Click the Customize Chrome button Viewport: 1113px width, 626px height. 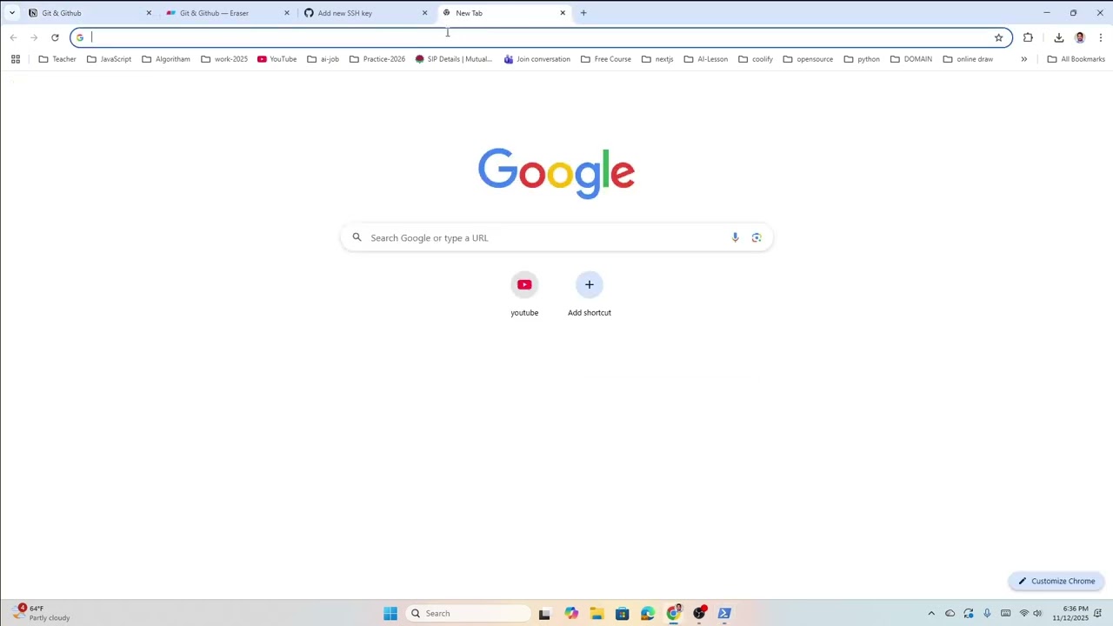(1056, 581)
